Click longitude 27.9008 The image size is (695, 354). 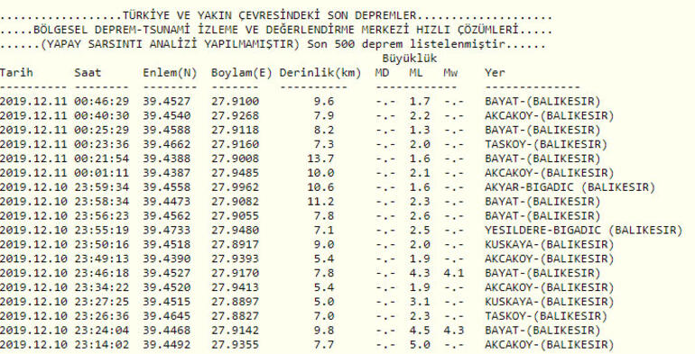(x=235, y=159)
